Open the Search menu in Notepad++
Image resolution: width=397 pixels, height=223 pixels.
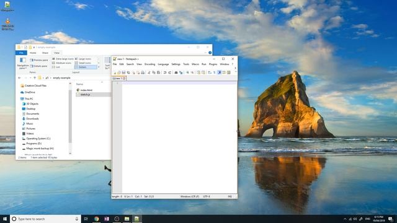pyautogui.click(x=130, y=64)
